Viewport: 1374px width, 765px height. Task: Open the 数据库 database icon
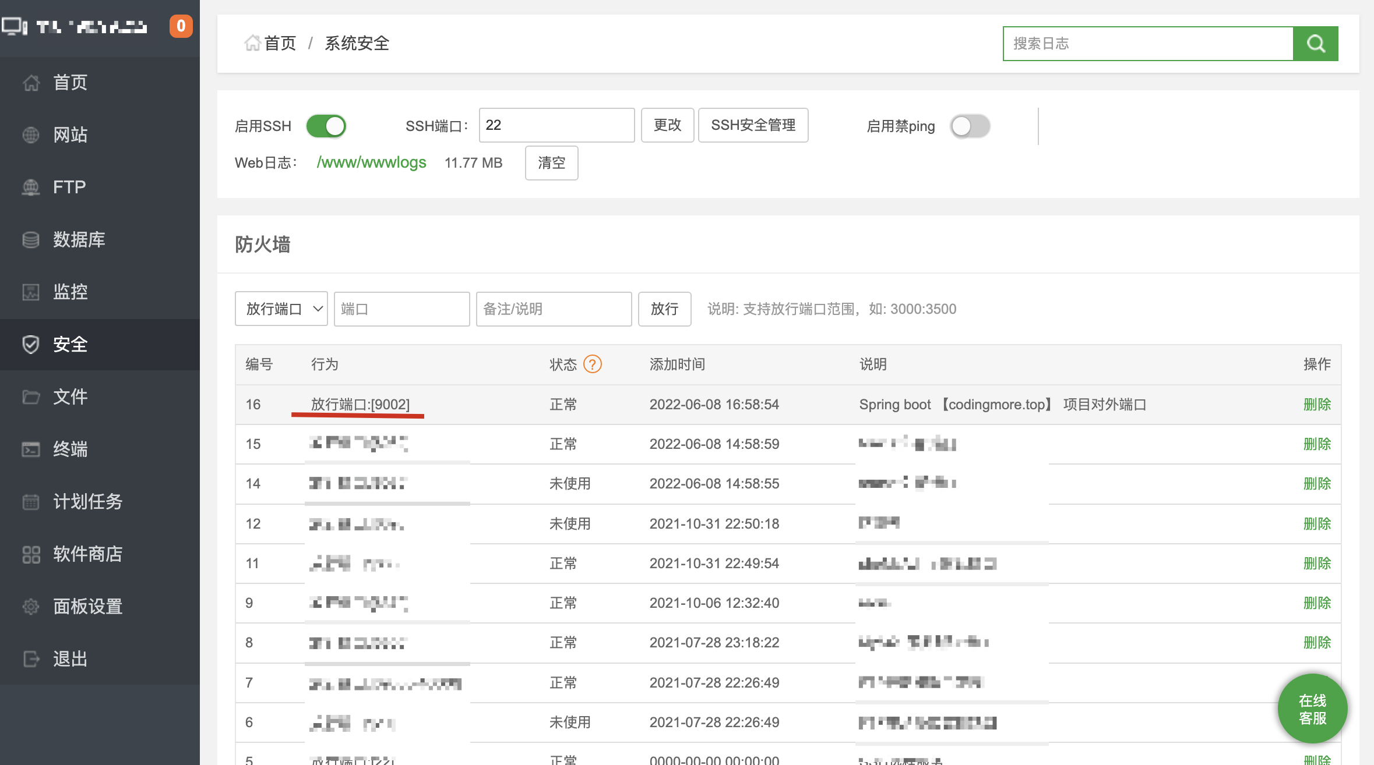[31, 240]
